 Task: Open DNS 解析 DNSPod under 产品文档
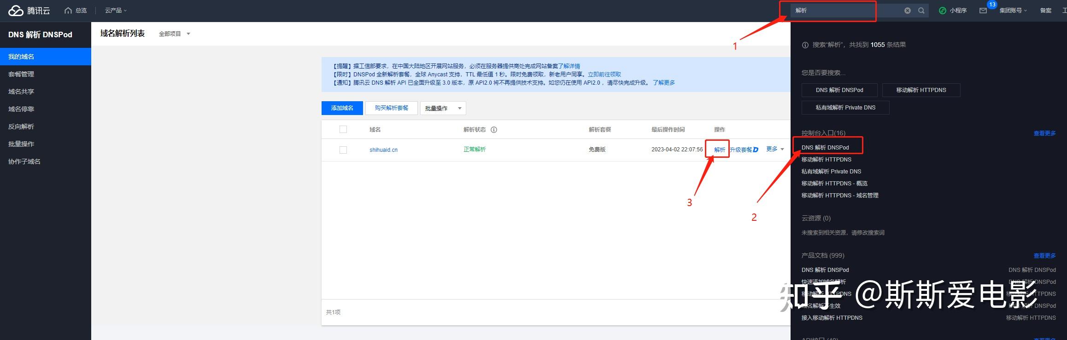[825, 270]
